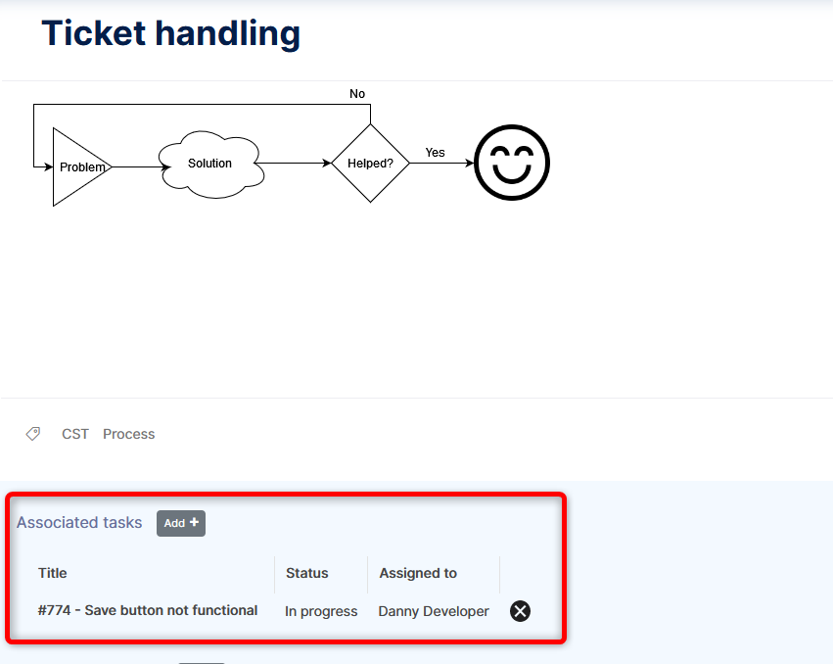Click assignee Danny Developer
This screenshot has height=664, width=833.
(x=434, y=611)
